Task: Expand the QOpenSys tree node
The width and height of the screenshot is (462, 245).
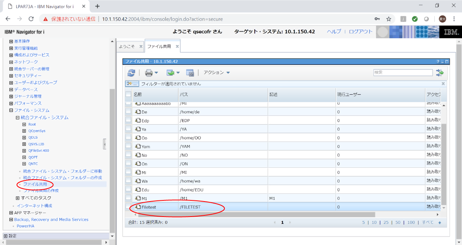Action: click(24, 131)
